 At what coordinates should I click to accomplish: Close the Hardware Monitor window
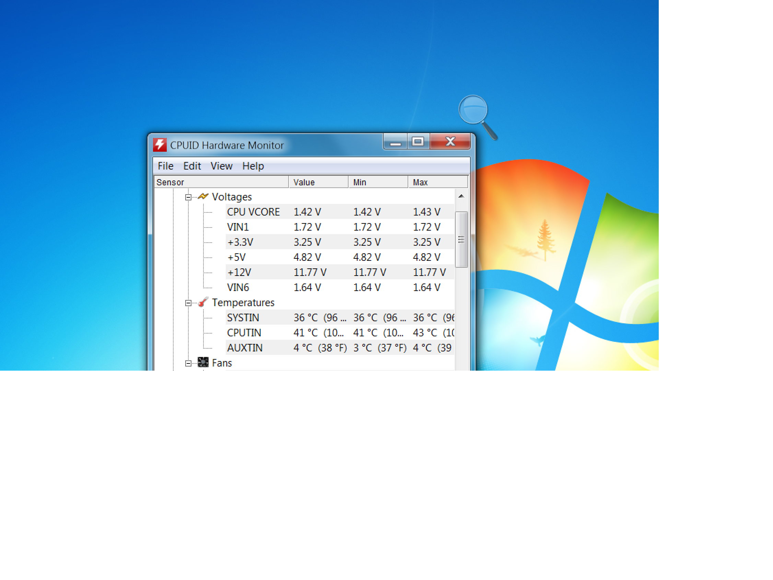coord(450,142)
